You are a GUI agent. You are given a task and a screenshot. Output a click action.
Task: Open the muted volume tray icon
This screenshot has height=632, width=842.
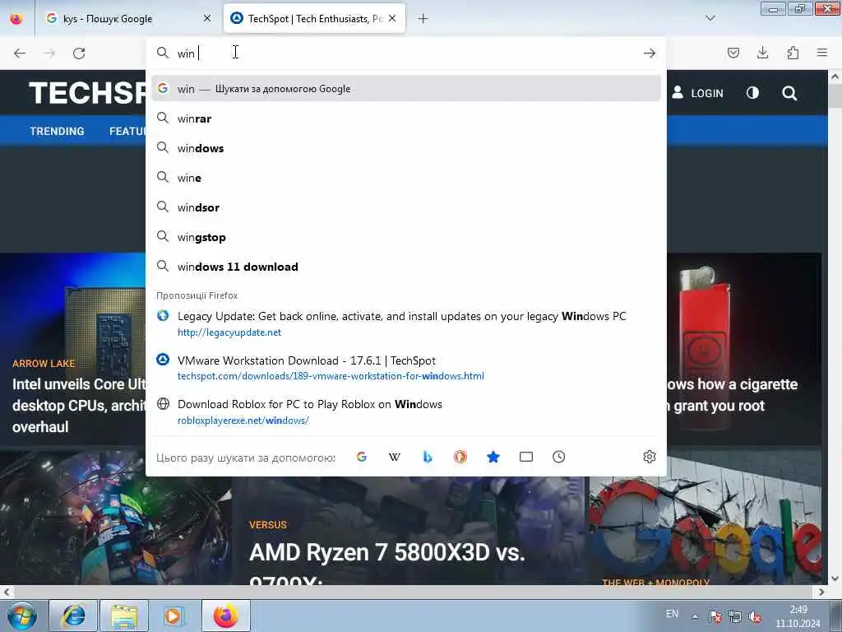pyautogui.click(x=755, y=617)
